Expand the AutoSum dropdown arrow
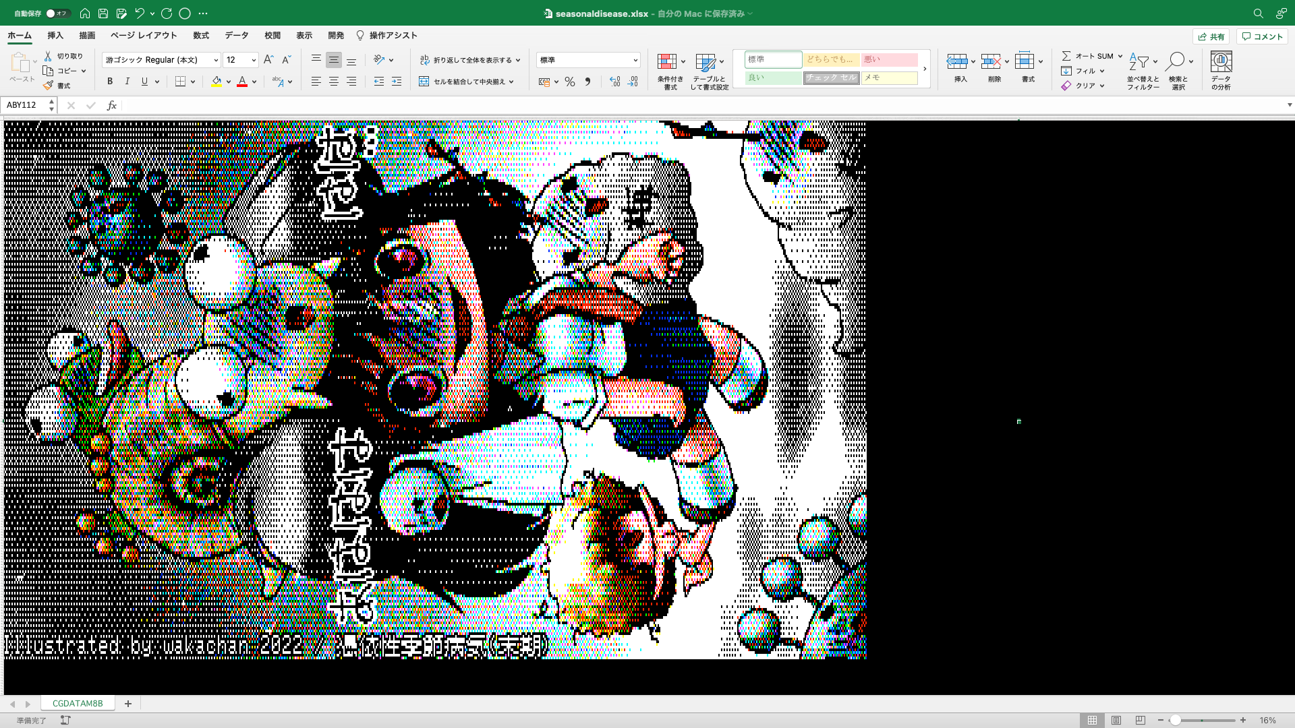 click(1120, 56)
